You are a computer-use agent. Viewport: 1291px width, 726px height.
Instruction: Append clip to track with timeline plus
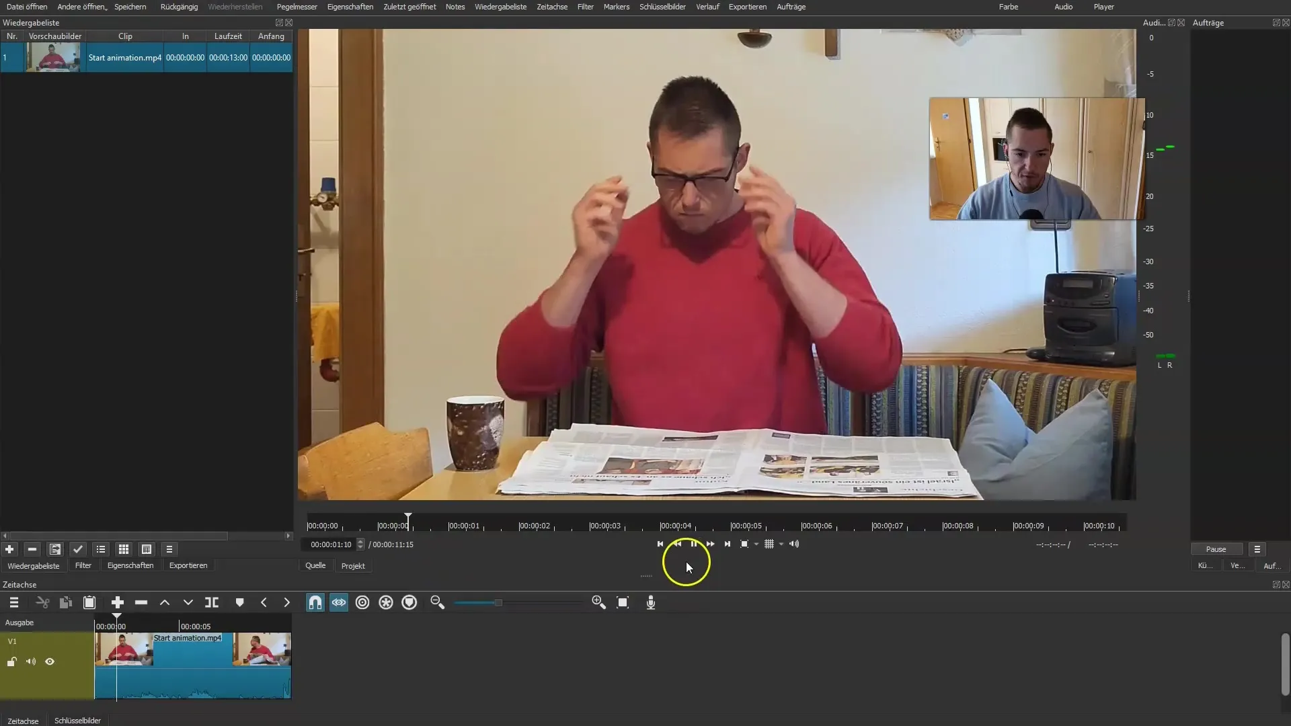118,603
